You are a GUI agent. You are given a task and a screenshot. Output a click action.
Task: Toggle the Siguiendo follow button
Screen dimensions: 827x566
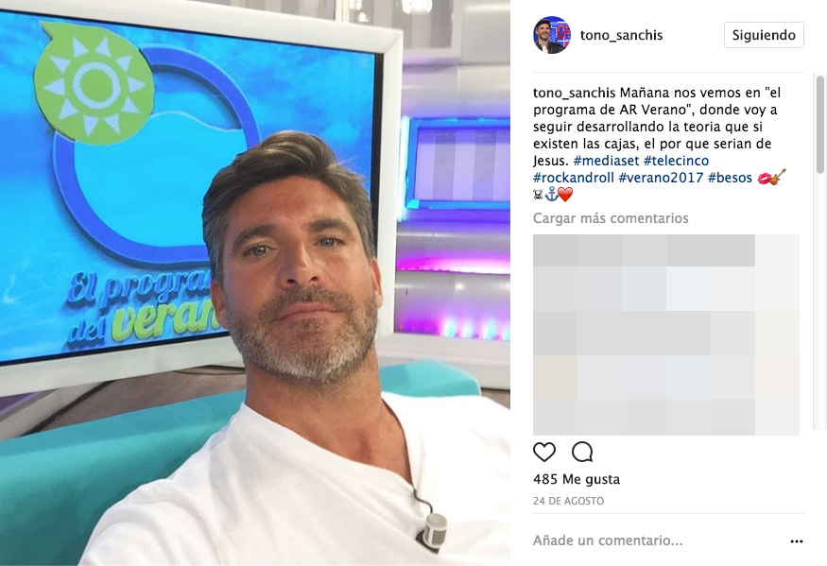tap(764, 35)
